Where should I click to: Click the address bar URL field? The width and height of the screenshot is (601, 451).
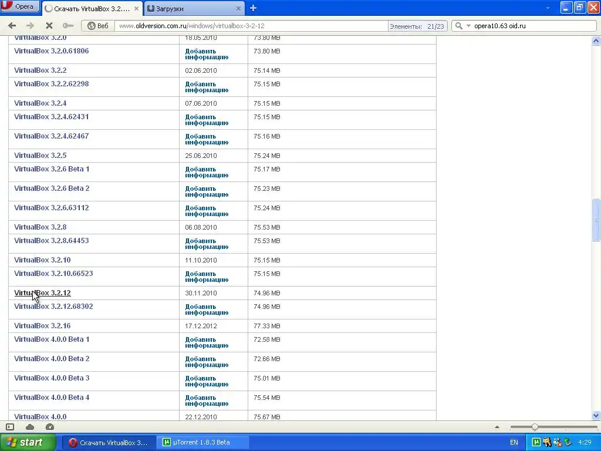point(251,26)
